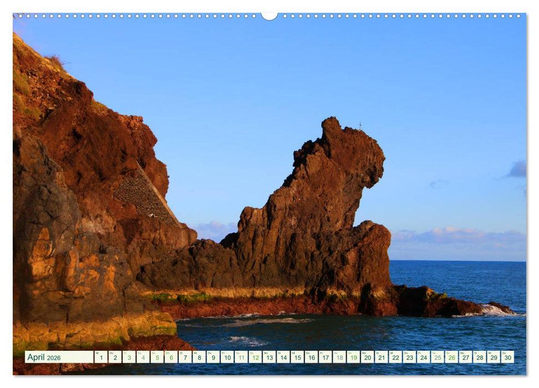The image size is (539, 388).
Task: Click the 2026 label beside April
Action: (x=55, y=360)
